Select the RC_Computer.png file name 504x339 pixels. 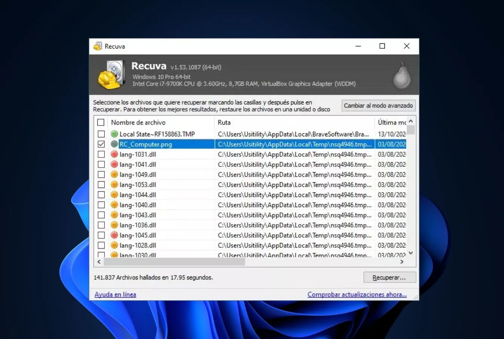coord(146,144)
